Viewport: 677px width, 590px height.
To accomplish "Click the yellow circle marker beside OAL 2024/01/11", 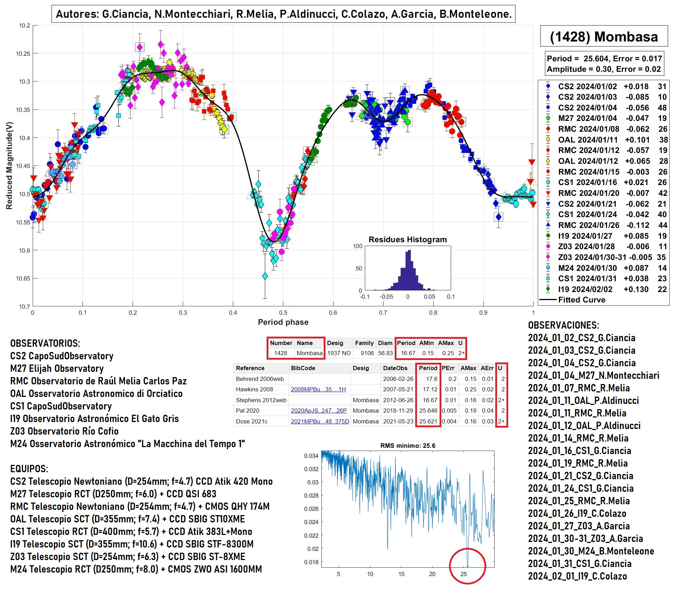I will (x=548, y=140).
